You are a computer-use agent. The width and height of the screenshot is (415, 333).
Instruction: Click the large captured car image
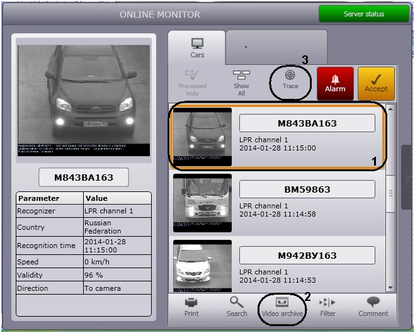(84, 101)
